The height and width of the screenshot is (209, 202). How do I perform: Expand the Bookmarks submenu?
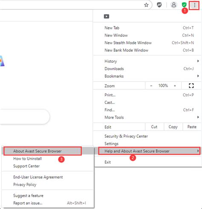pos(147,76)
